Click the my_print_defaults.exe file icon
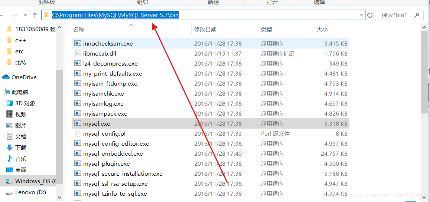 click(x=78, y=74)
